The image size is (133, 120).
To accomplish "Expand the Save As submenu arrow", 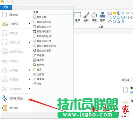I will click(x=29, y=42).
